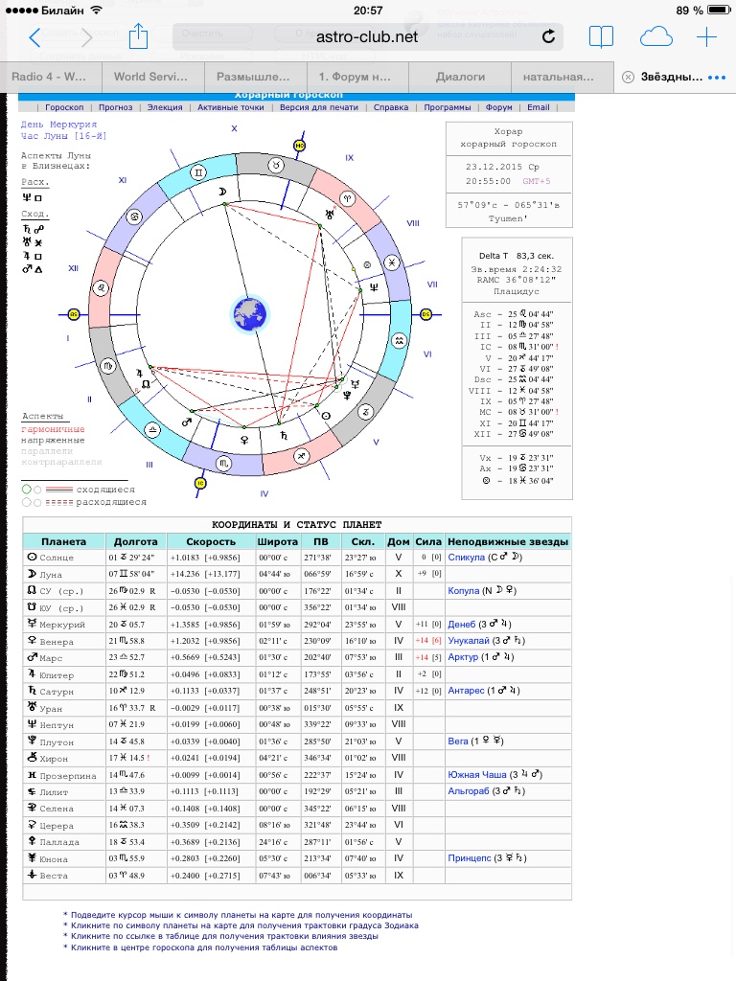Click the Scorpio sign on zodiac ring
The height and width of the screenshot is (981, 736).
click(x=224, y=464)
